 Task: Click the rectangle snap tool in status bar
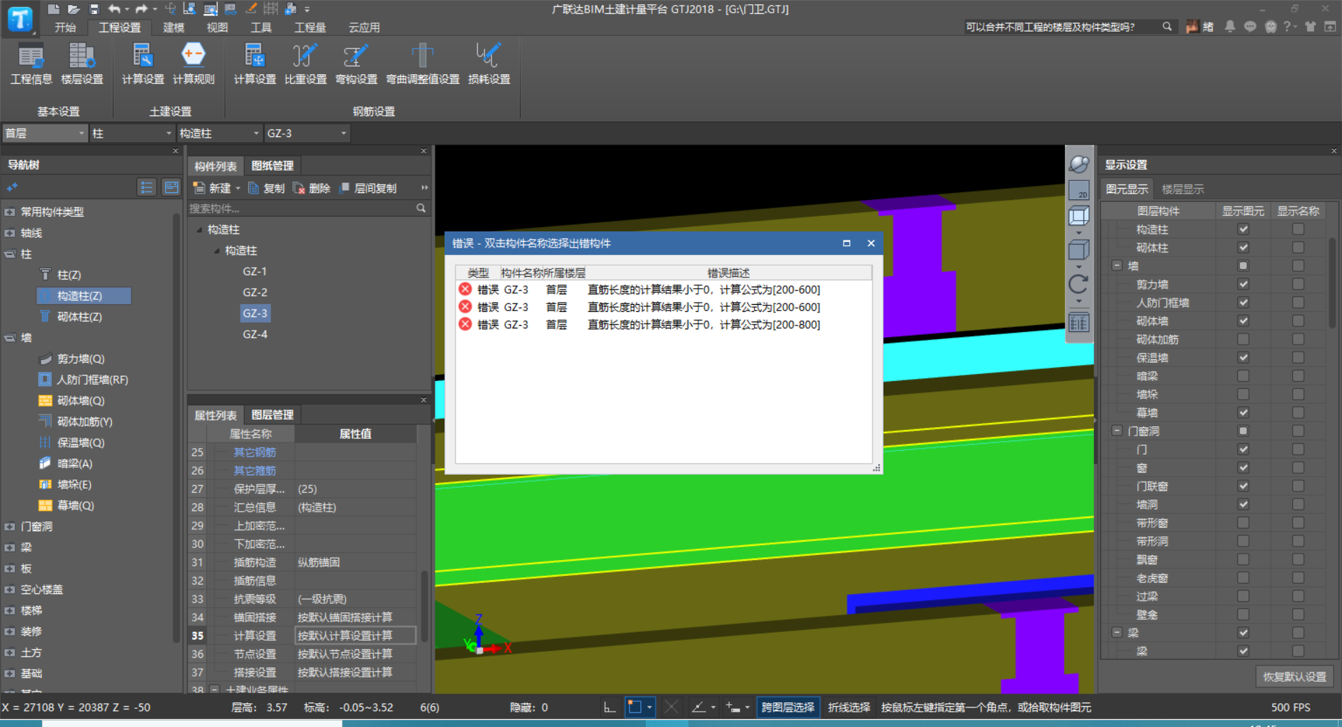(635, 707)
